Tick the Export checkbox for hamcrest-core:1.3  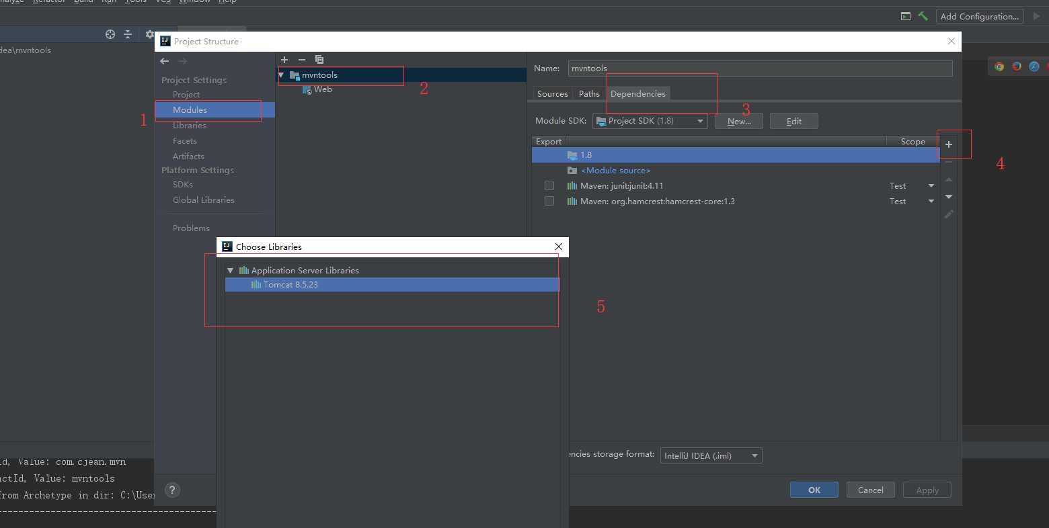click(x=549, y=201)
